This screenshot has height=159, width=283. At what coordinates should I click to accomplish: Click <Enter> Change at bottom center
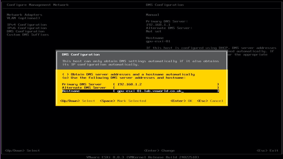[x=159, y=150]
